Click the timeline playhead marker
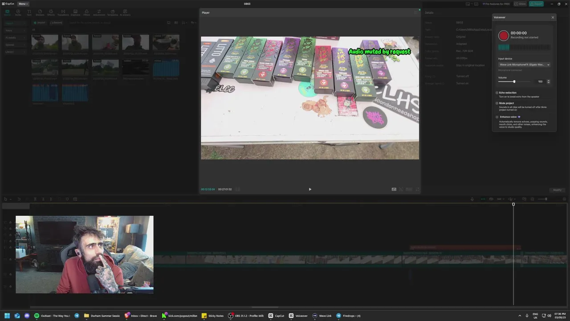The image size is (570, 321). click(513, 204)
